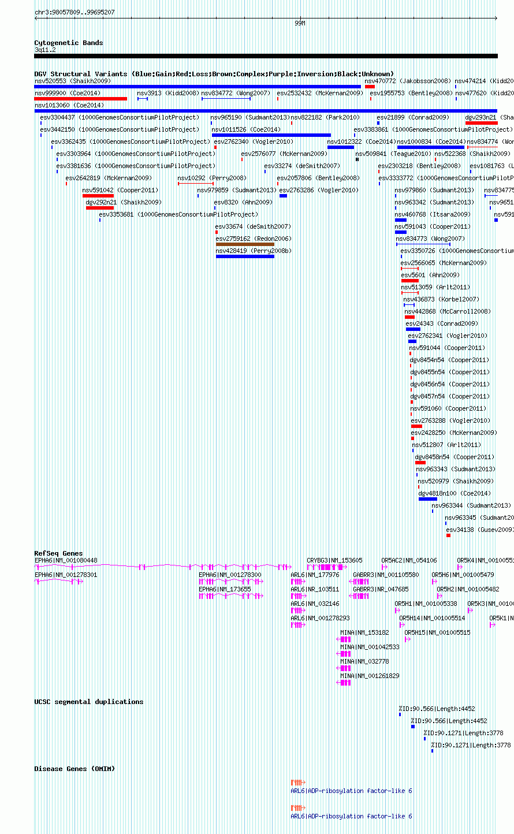Select esv33674 (deSmith2007) label

(x=253, y=226)
